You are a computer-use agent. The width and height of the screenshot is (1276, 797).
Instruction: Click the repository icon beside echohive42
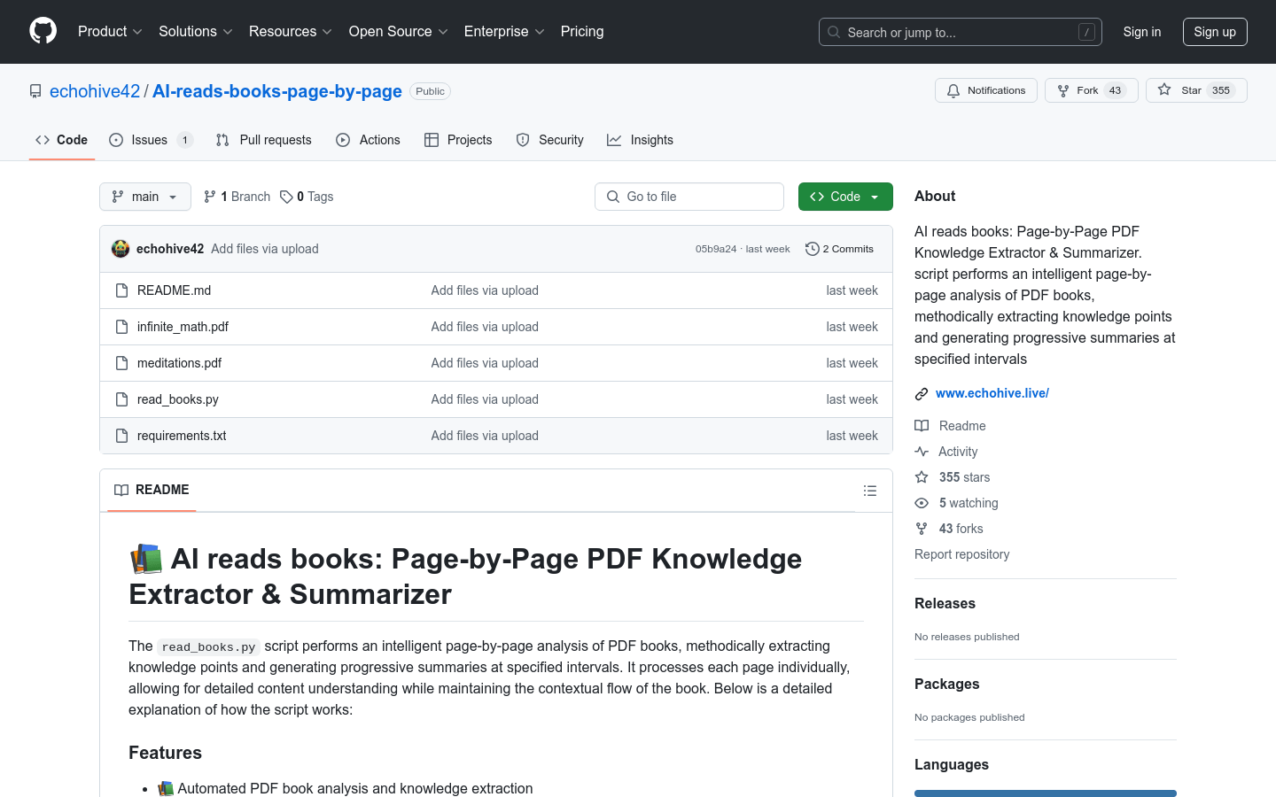coord(35,91)
